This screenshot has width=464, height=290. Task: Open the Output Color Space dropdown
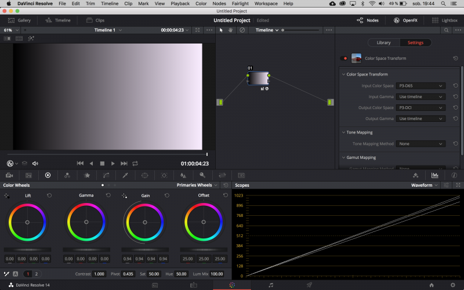(x=420, y=108)
